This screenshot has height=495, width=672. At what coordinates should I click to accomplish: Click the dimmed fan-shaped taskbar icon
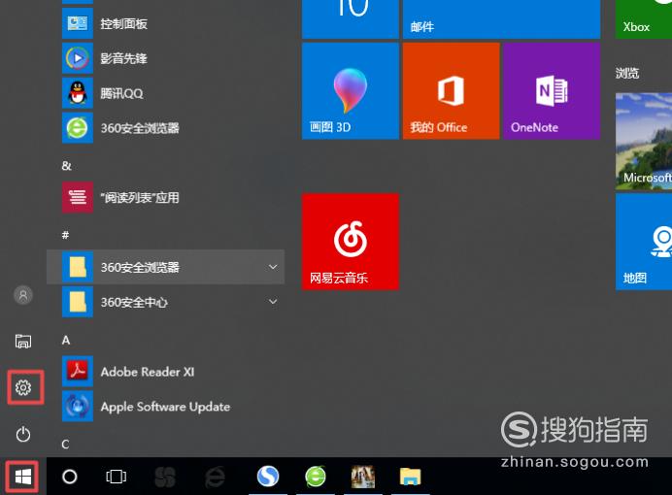tap(165, 477)
